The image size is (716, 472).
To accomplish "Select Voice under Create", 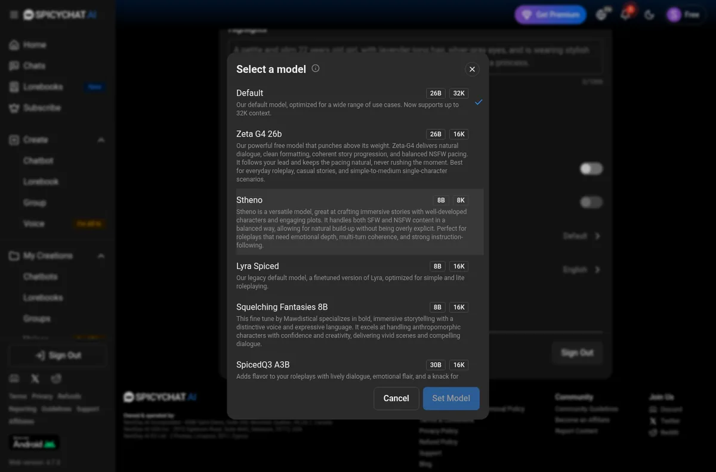I will pos(34,224).
